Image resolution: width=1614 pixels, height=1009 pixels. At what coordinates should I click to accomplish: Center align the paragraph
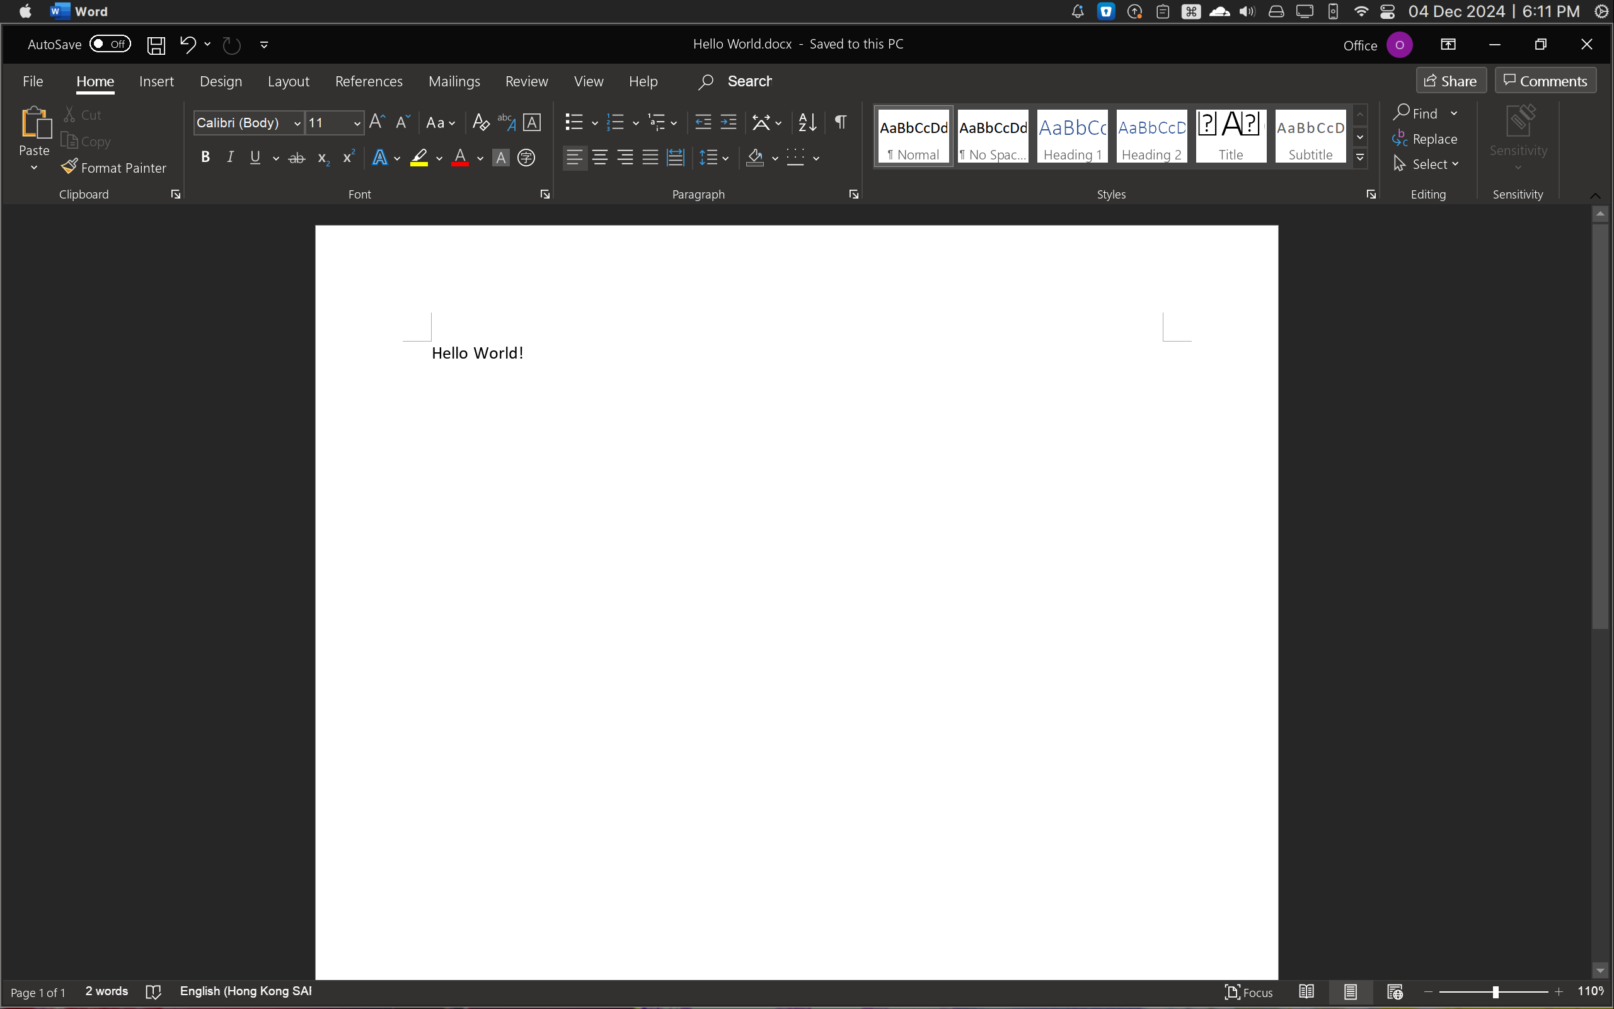click(x=599, y=158)
